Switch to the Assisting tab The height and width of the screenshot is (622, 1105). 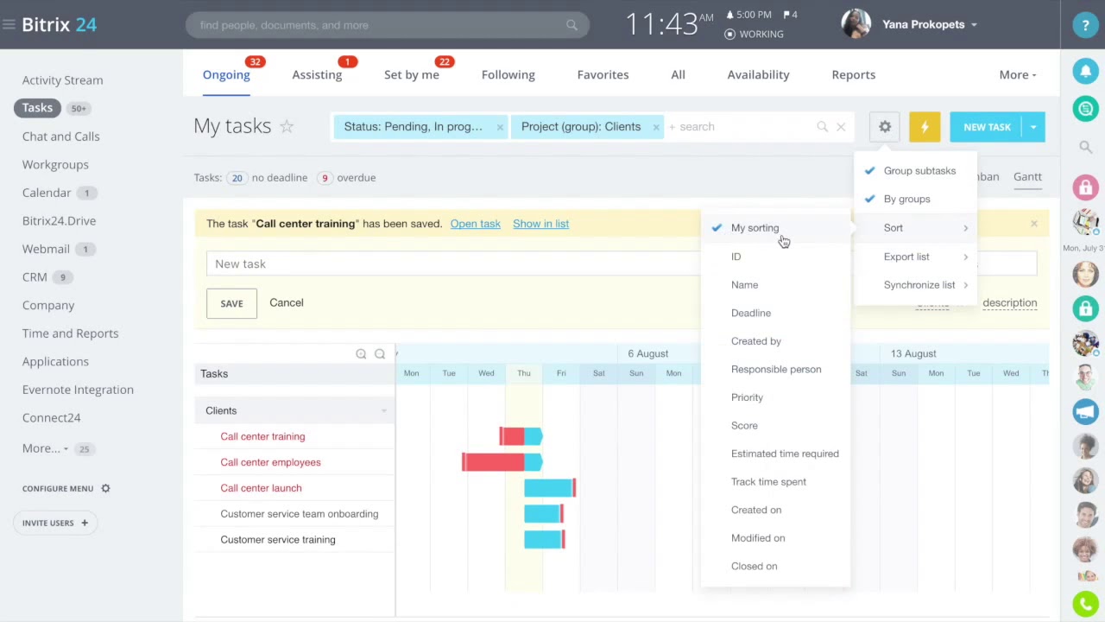click(x=317, y=75)
